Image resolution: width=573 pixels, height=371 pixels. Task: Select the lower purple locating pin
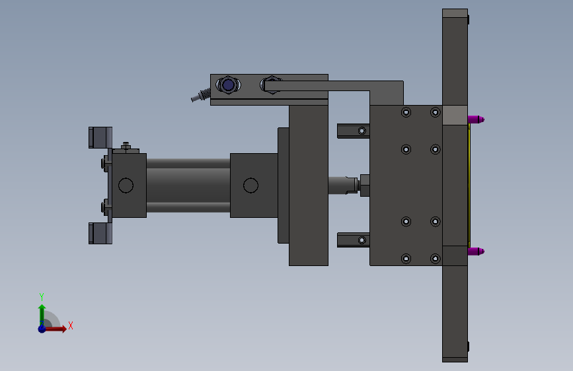pos(476,252)
